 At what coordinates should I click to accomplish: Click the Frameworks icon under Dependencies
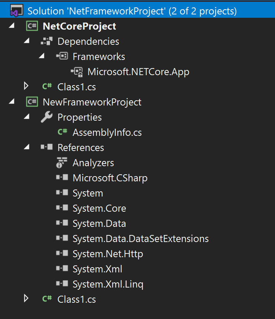(62, 56)
